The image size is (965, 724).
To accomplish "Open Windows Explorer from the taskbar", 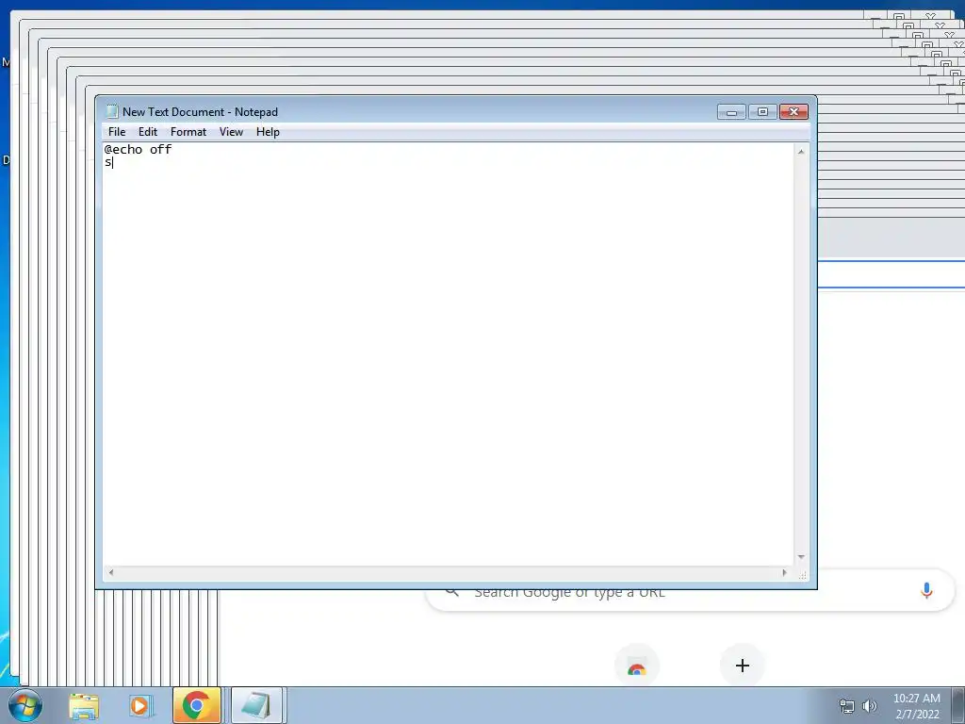I will point(84,705).
